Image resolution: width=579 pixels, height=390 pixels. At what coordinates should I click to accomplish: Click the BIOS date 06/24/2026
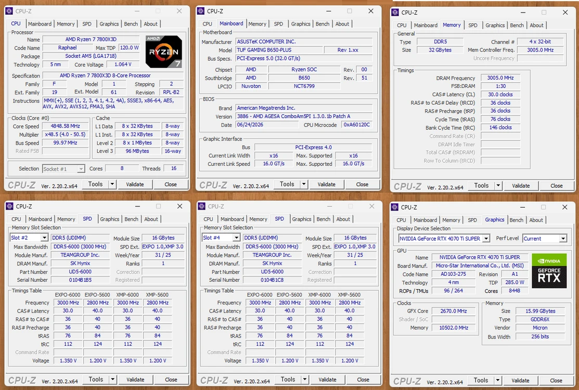(x=267, y=125)
